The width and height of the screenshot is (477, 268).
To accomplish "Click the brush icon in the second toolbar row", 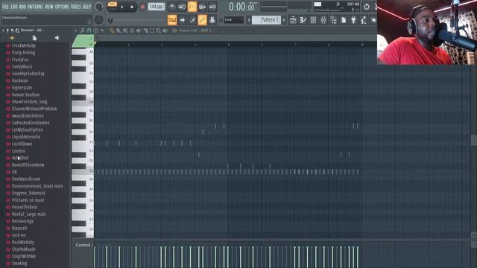I will (192, 20).
